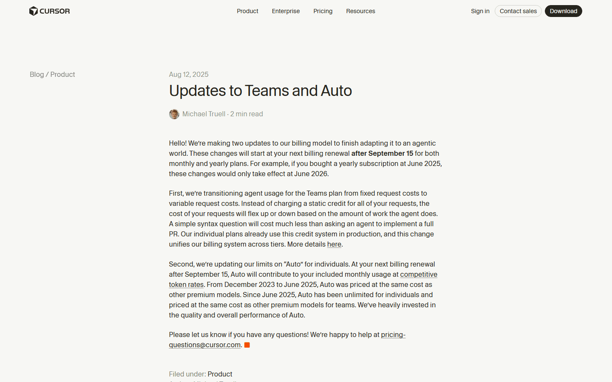612x382 pixels.
Task: Click the '2 min read' text
Action: point(246,114)
